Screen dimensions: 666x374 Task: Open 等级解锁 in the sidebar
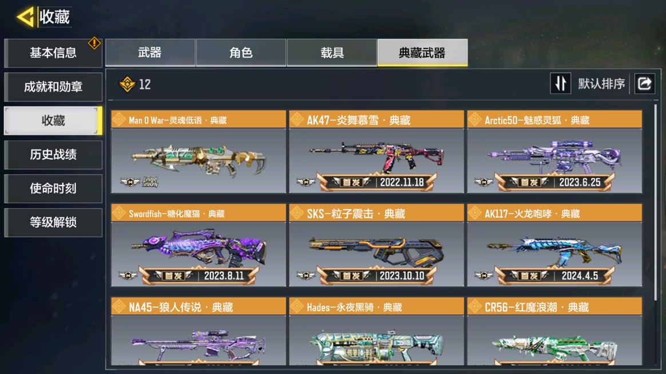53,222
